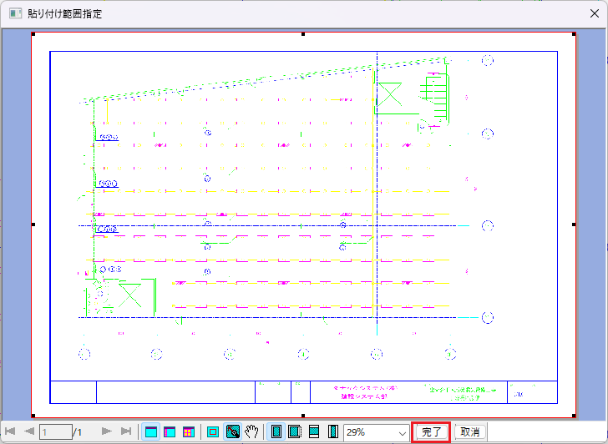This screenshot has height=444, width=608.
Task: Toggle the diagonal arrow range selection tool
Action: point(233,431)
